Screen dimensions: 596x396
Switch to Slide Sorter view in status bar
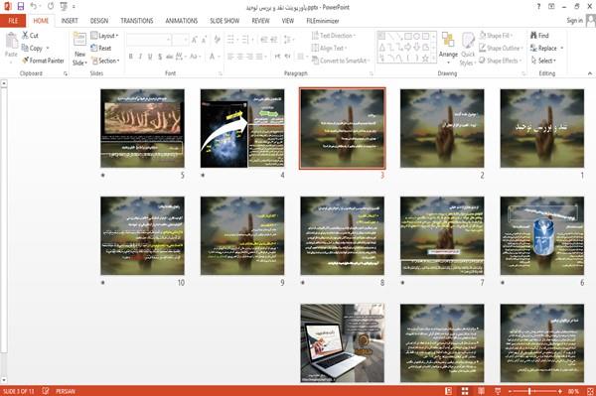click(465, 391)
